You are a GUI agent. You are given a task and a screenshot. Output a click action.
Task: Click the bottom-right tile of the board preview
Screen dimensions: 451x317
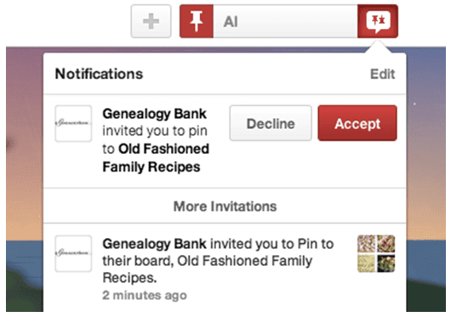click(386, 263)
